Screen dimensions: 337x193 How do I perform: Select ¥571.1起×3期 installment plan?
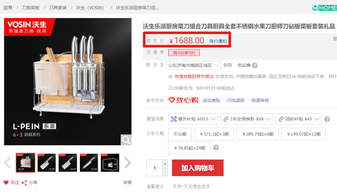click(x=214, y=134)
